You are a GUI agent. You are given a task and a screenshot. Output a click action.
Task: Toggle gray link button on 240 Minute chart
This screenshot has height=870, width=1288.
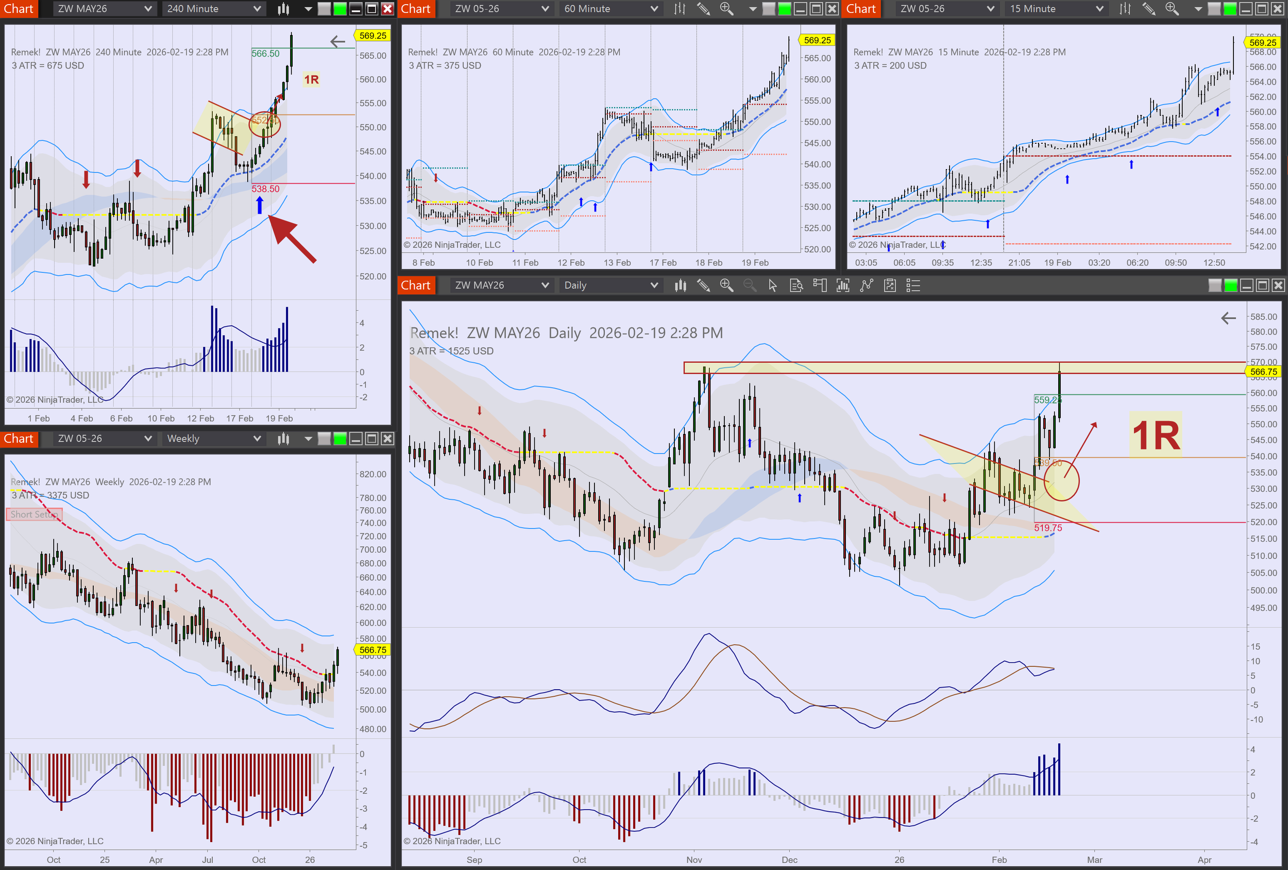tap(324, 9)
